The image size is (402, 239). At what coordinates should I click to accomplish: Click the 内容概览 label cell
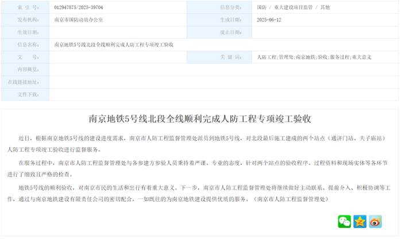click(25, 70)
